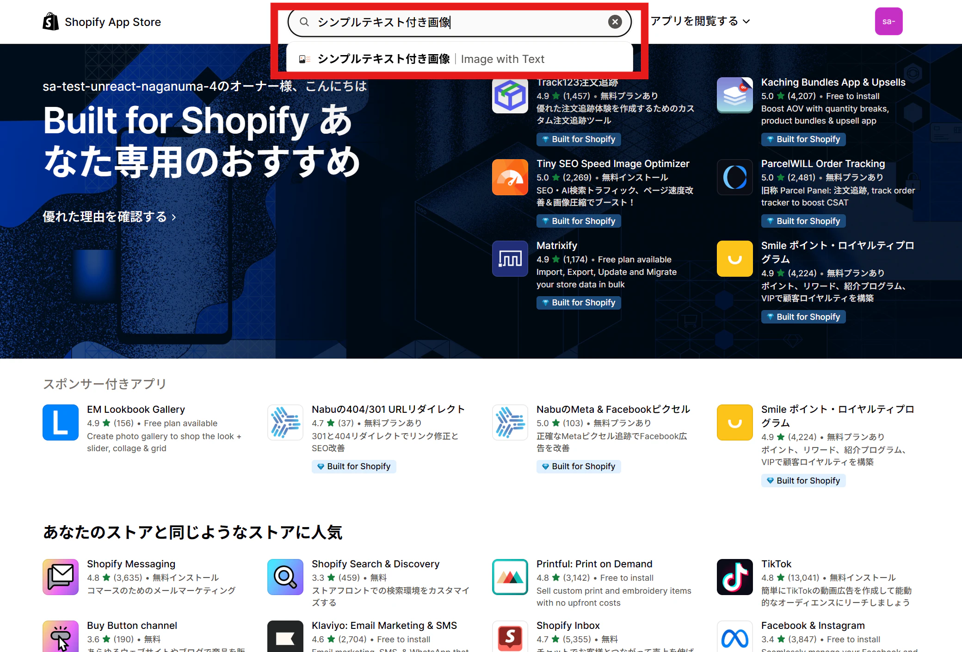Click the Built for Shopify あなた専用のおすすめ headline
Image resolution: width=962 pixels, height=652 pixels.
point(202,141)
